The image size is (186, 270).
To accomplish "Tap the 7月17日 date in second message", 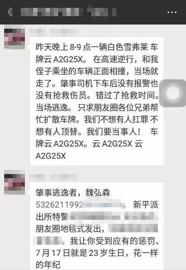I will pos(52,253).
